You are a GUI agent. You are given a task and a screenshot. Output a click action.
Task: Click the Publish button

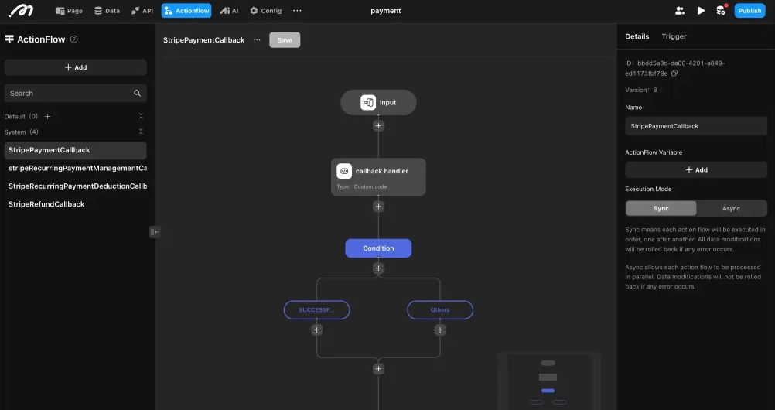[x=749, y=10]
